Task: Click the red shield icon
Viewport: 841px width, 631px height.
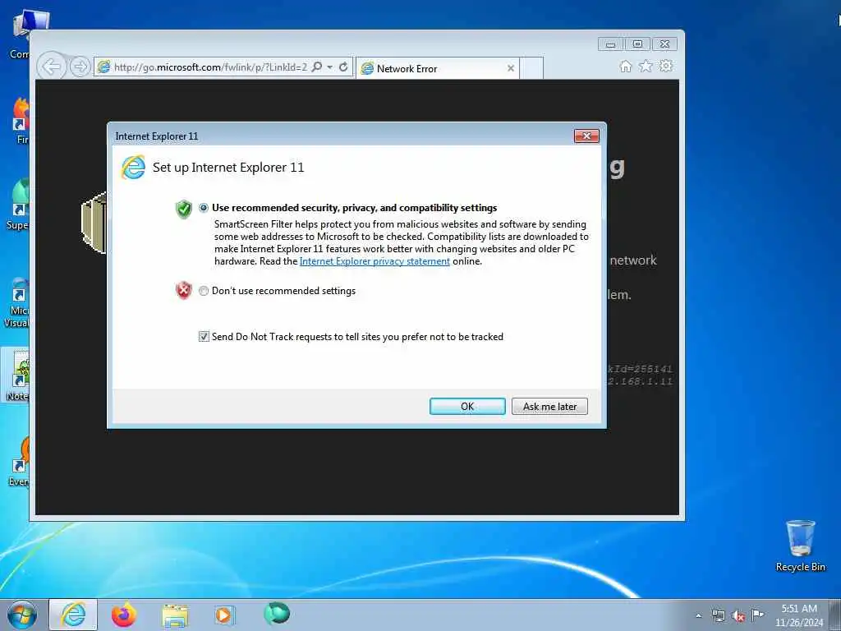Action: click(183, 290)
